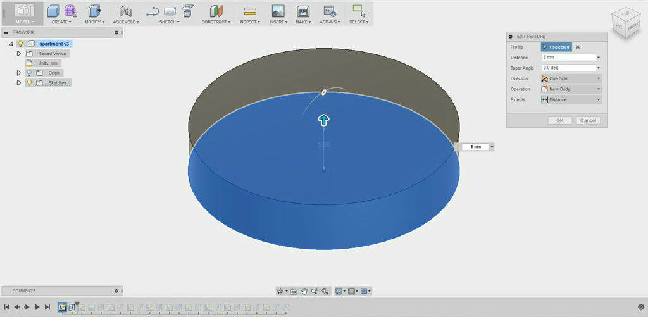Select the Box create tool icon
648x317 pixels.
tap(53, 11)
